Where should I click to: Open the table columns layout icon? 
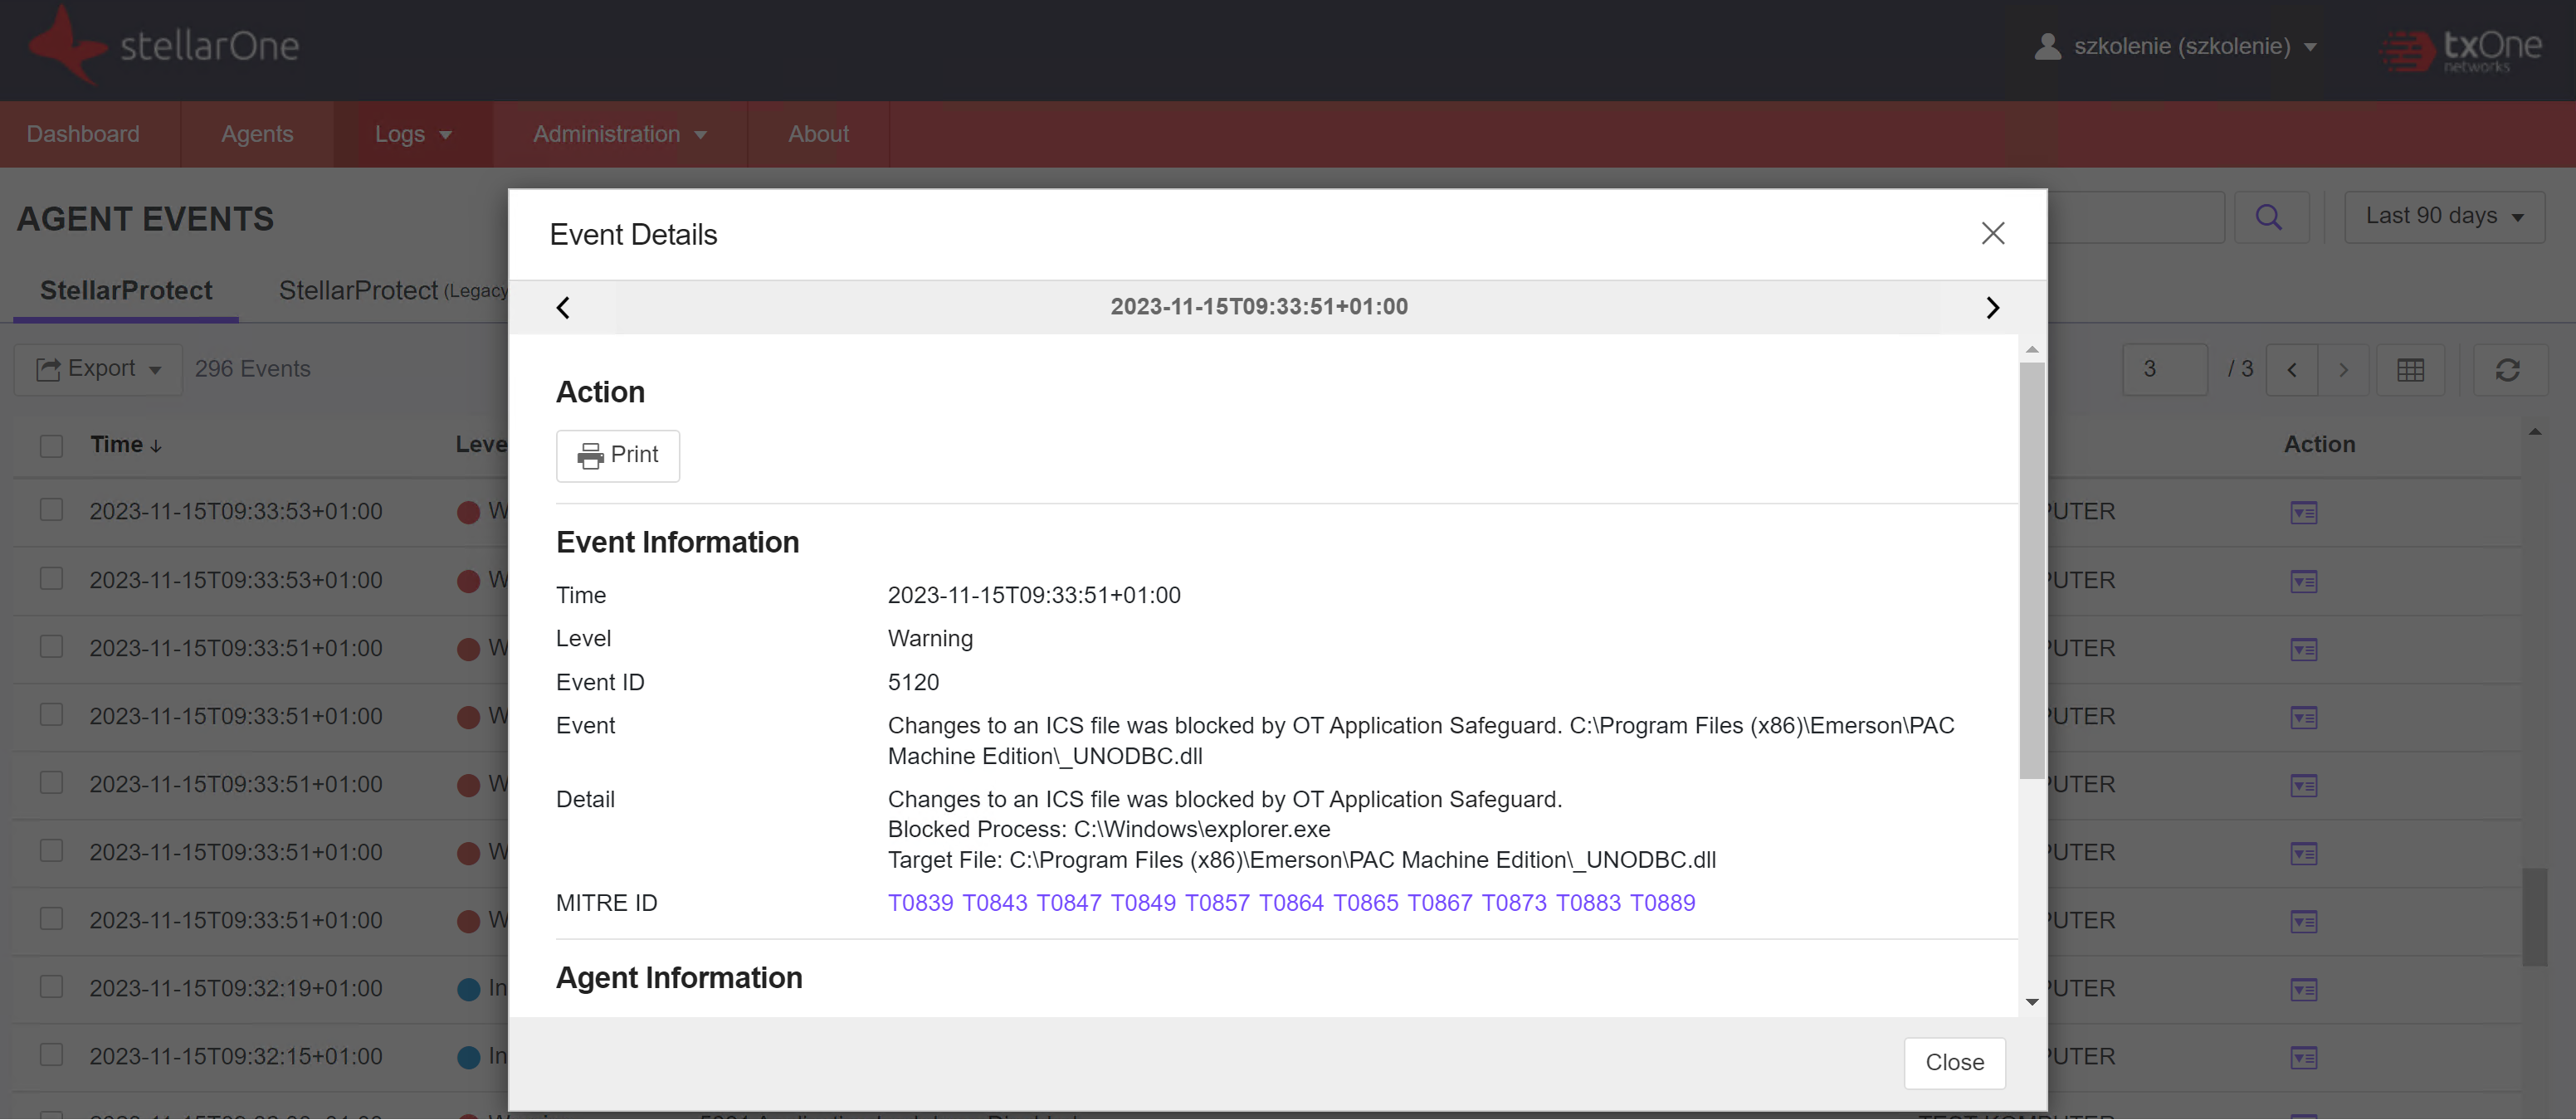2410,370
